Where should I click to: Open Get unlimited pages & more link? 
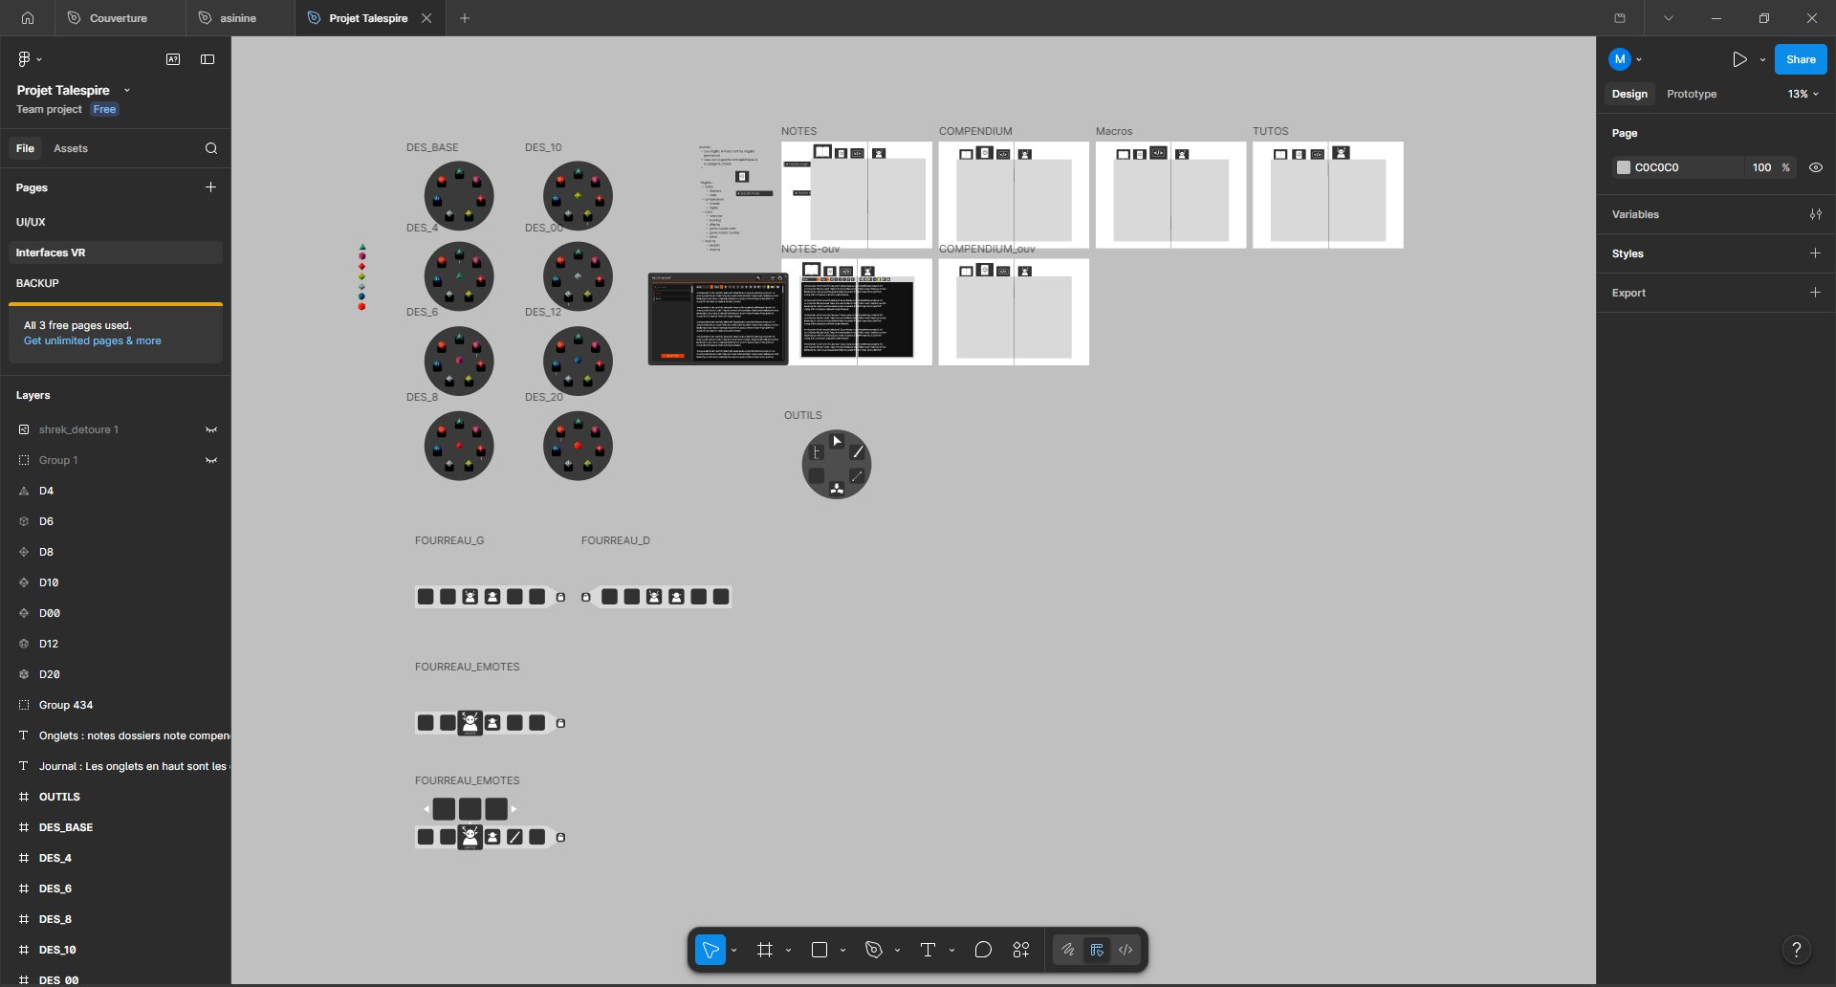pos(92,340)
